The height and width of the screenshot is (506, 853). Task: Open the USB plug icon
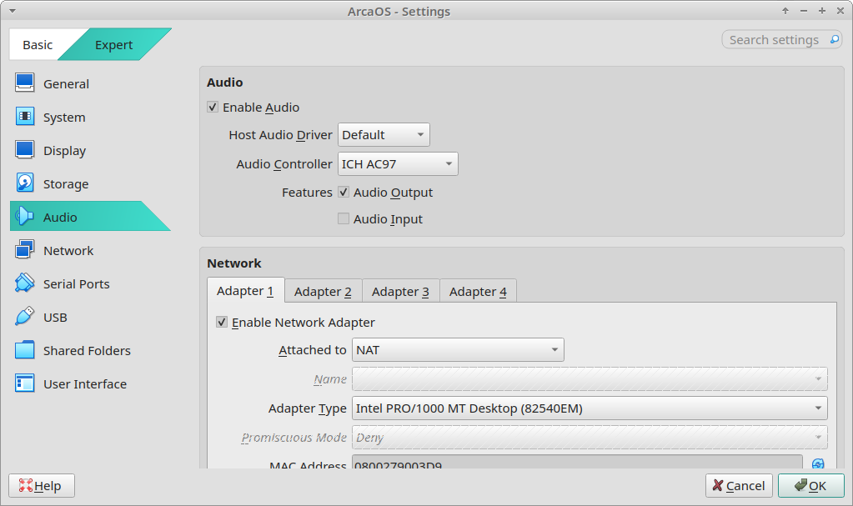point(24,317)
